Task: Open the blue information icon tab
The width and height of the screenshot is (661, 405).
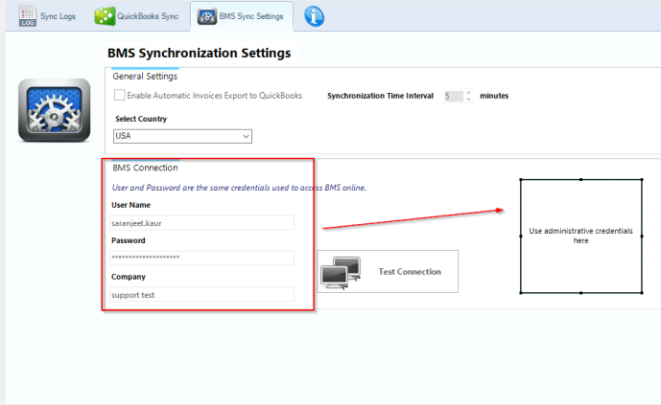Action: tap(314, 16)
